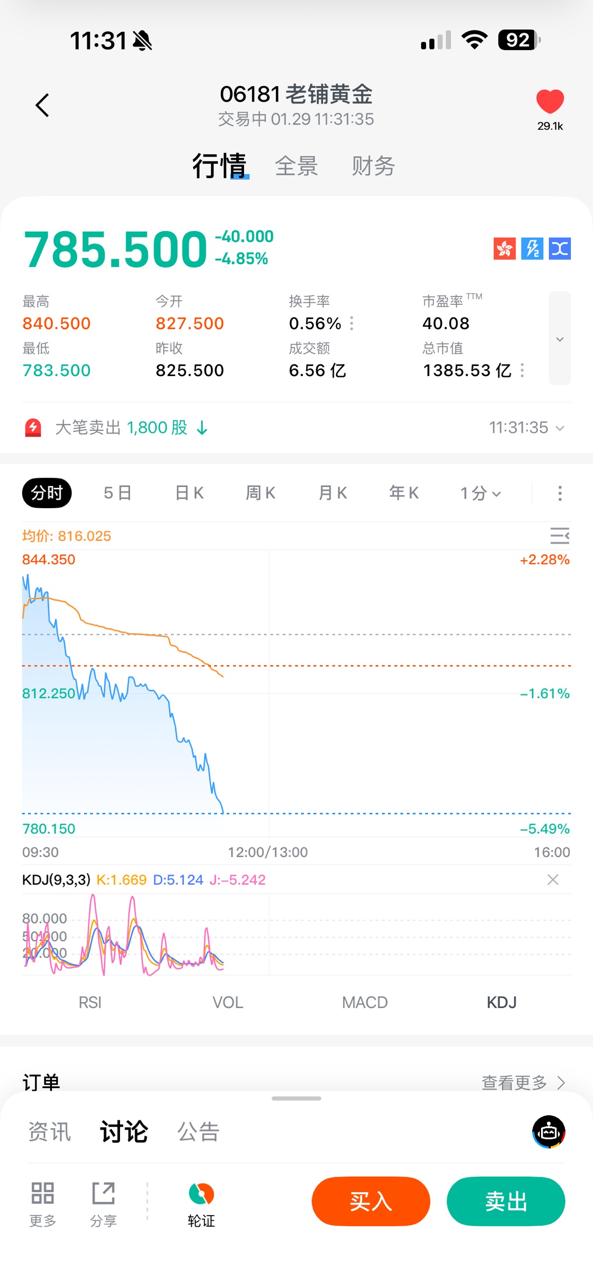The width and height of the screenshot is (593, 1287).
Task: Tap the blue lightning icon beside price
Action: pyautogui.click(x=532, y=248)
